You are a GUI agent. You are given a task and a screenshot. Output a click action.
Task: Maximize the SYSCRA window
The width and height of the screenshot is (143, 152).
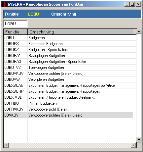[132, 4]
